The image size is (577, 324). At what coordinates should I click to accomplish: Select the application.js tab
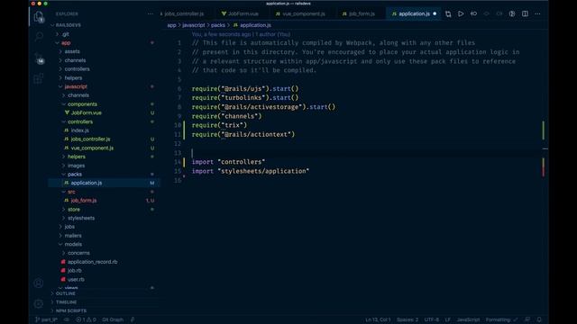coord(414,14)
